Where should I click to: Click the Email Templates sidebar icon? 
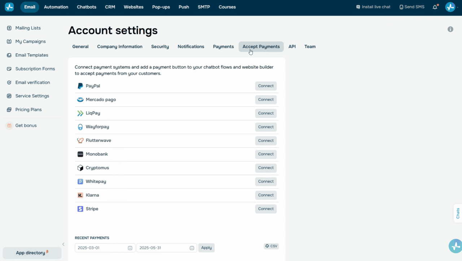pyautogui.click(x=9, y=55)
